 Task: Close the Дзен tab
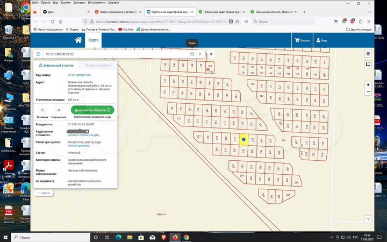pyautogui.click(x=88, y=12)
